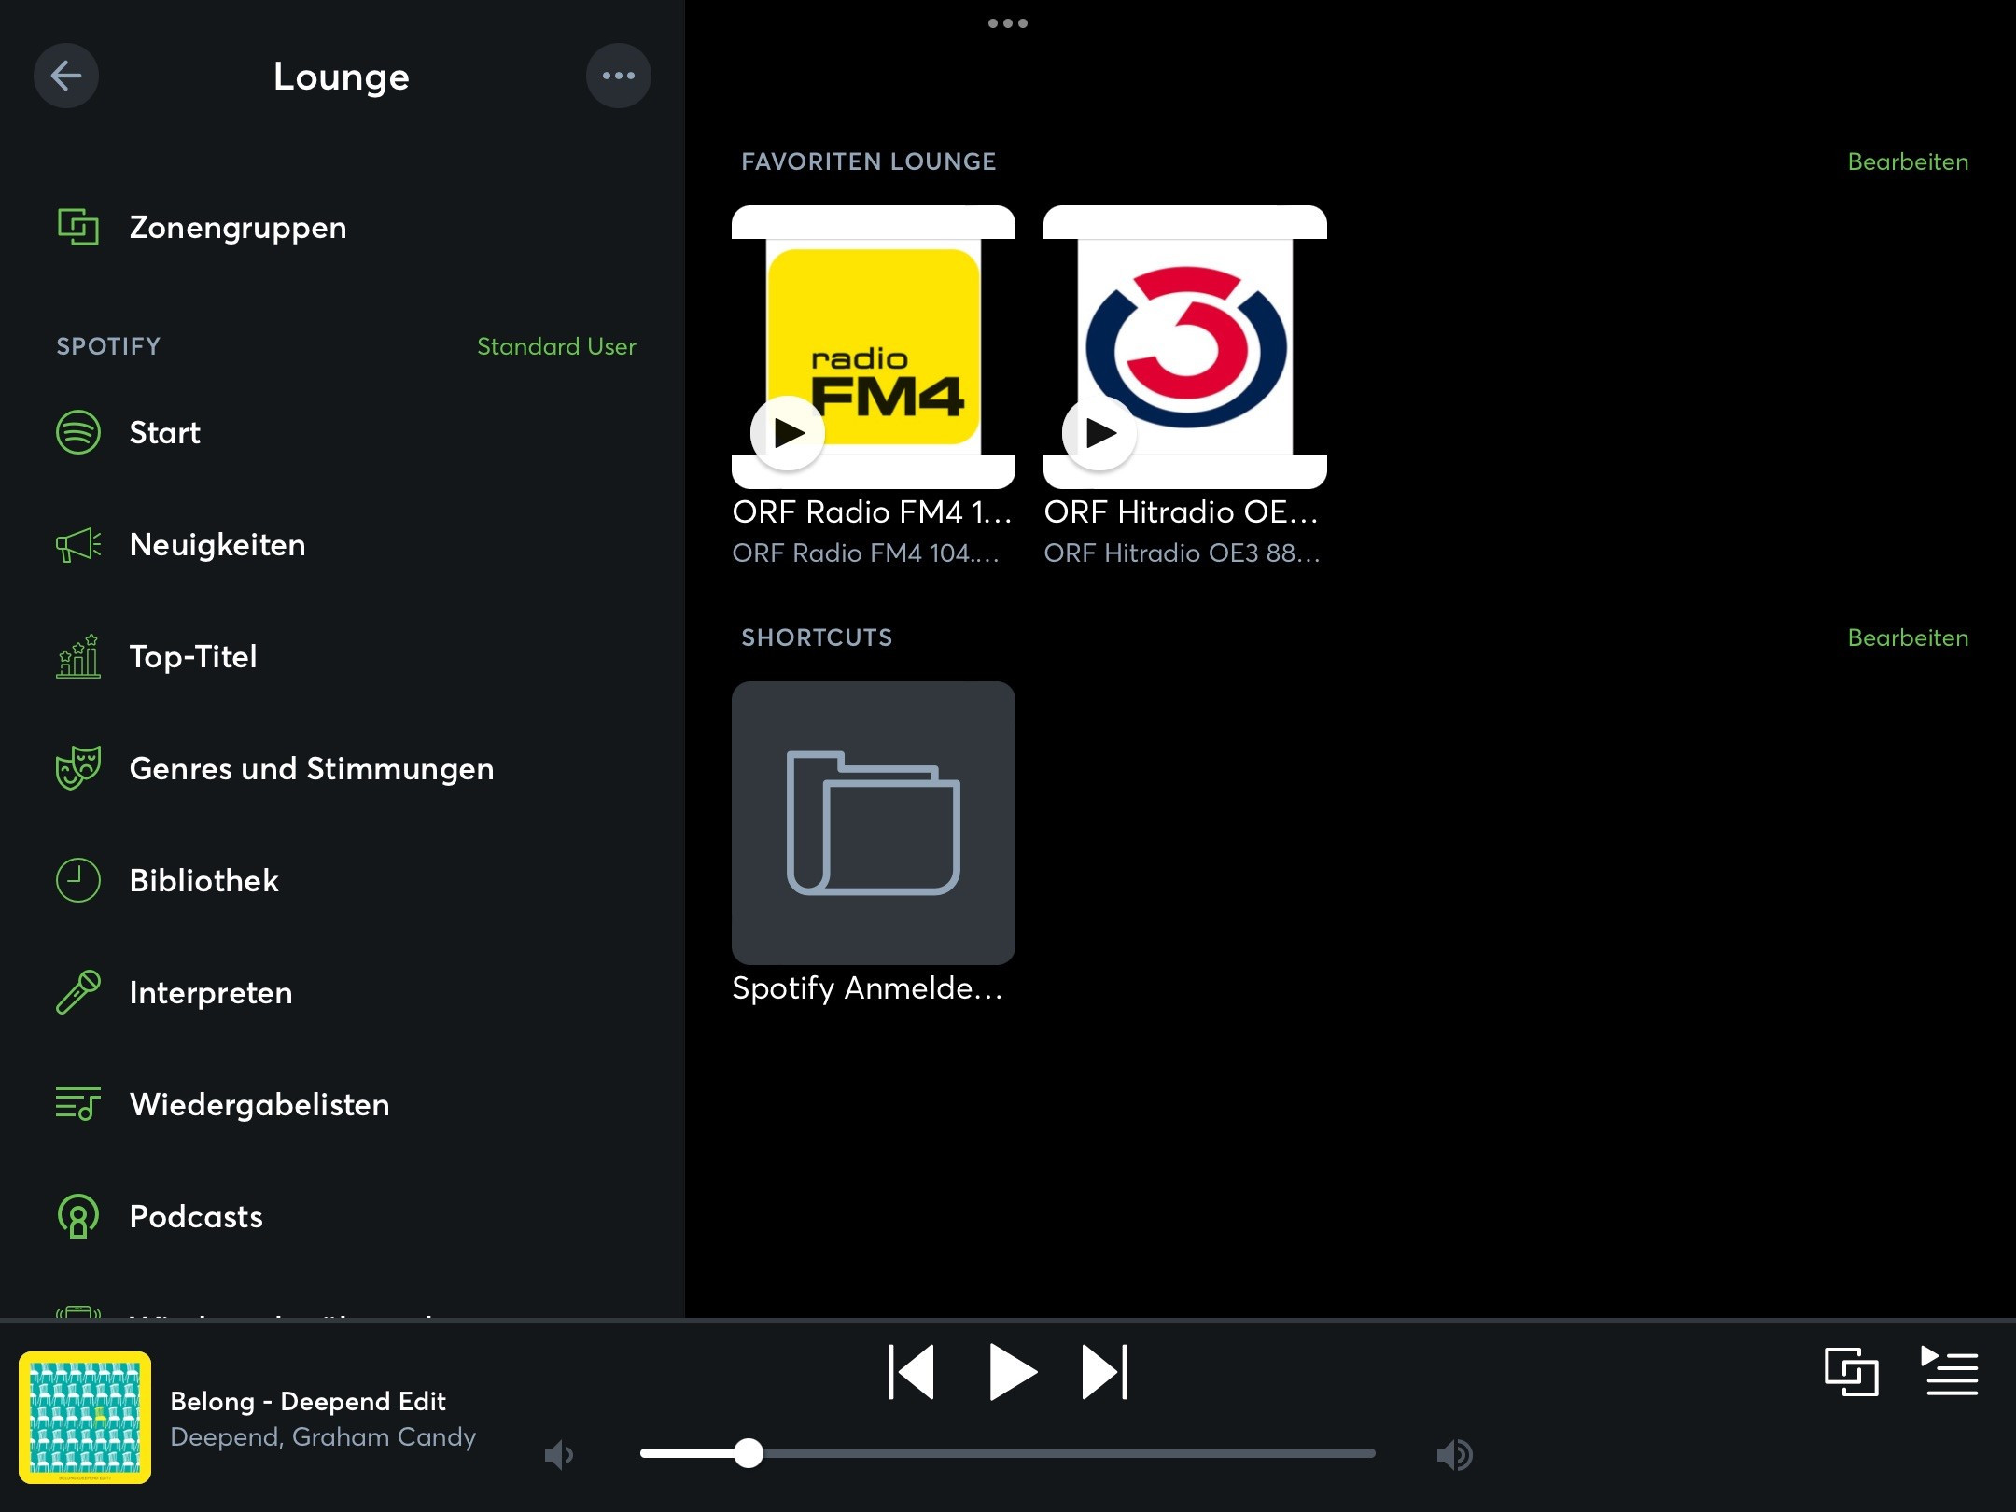Screen dimensions: 2016x1512
Task: Browse Genres und Stimmungen
Action: tap(311, 768)
